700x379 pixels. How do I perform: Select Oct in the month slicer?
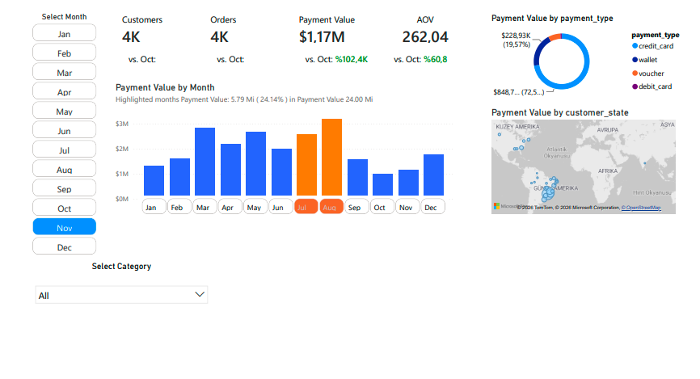(65, 208)
